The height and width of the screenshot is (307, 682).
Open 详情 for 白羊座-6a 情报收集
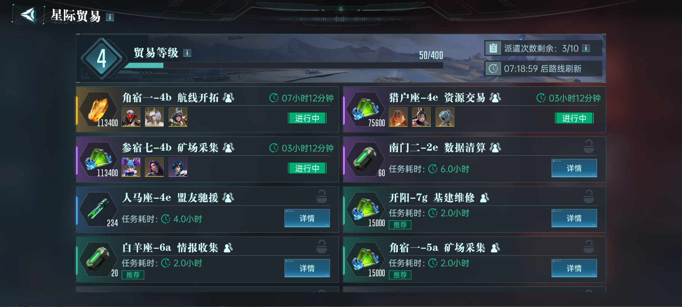(x=307, y=268)
